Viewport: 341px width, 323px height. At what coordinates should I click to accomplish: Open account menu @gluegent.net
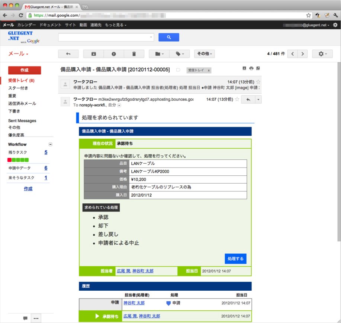[x=306, y=25]
